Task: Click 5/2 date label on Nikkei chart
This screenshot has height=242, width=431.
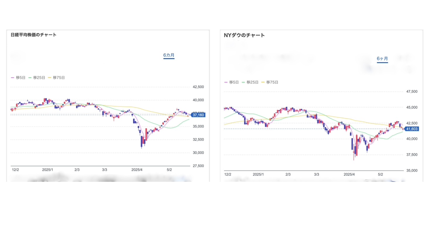Action: point(169,170)
